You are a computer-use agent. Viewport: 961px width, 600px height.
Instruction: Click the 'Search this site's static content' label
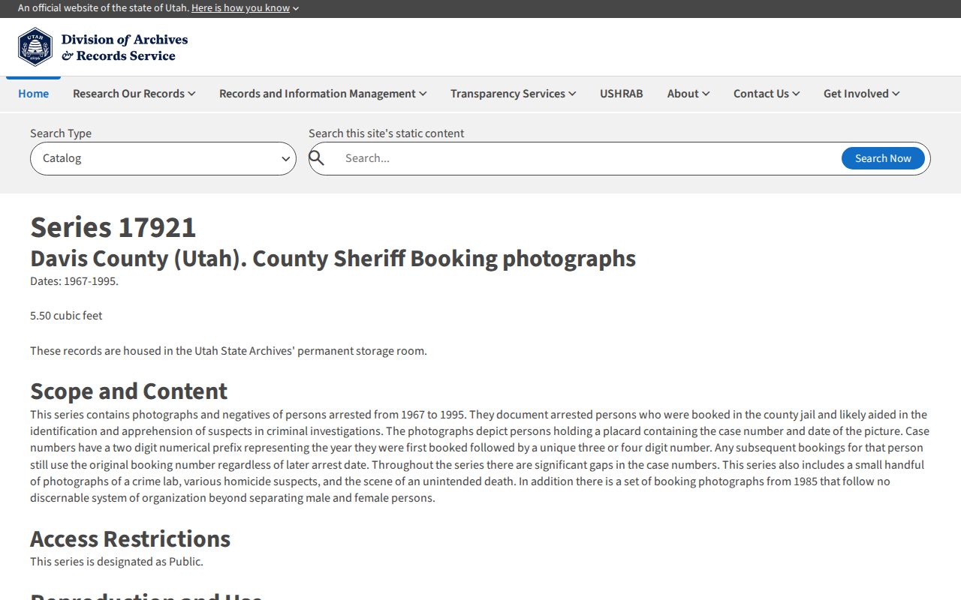[386, 133]
